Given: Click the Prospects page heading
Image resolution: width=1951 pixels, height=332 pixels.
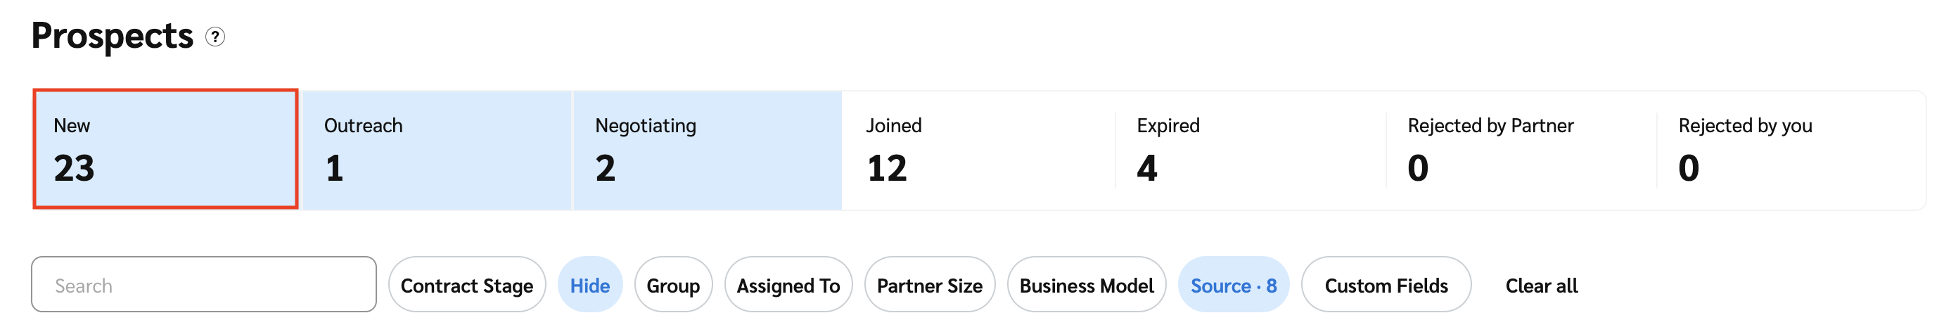Looking at the screenshot, I should tap(112, 36).
